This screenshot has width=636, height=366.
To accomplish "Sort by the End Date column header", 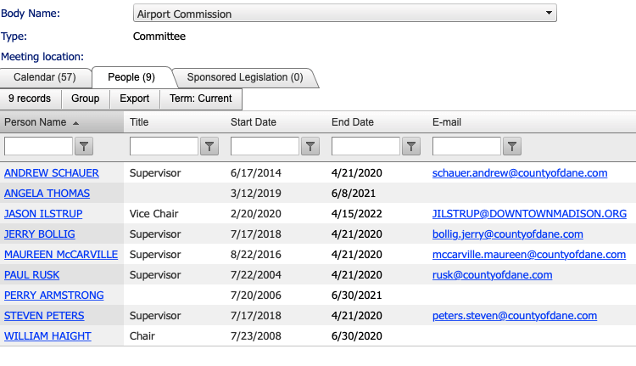I will pyautogui.click(x=353, y=122).
